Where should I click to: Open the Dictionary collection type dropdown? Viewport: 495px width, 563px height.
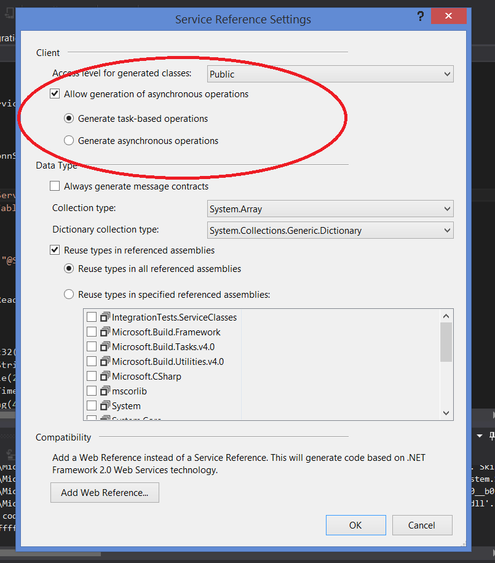330,231
